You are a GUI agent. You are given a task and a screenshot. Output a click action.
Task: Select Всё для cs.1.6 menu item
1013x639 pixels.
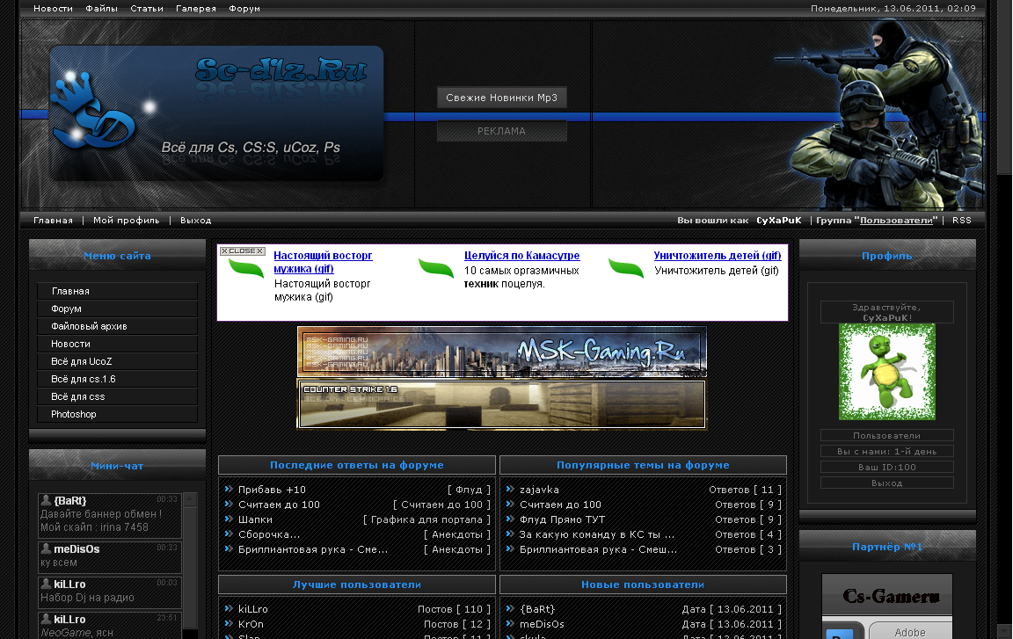point(117,379)
